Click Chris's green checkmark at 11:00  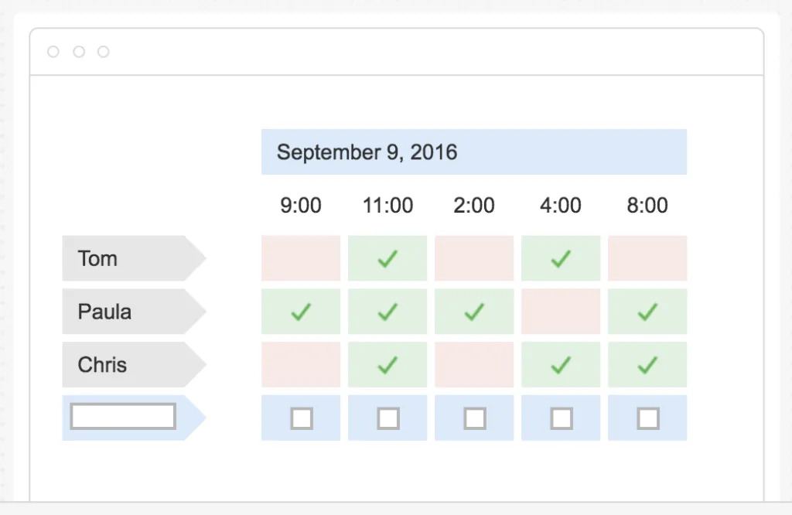coord(387,364)
